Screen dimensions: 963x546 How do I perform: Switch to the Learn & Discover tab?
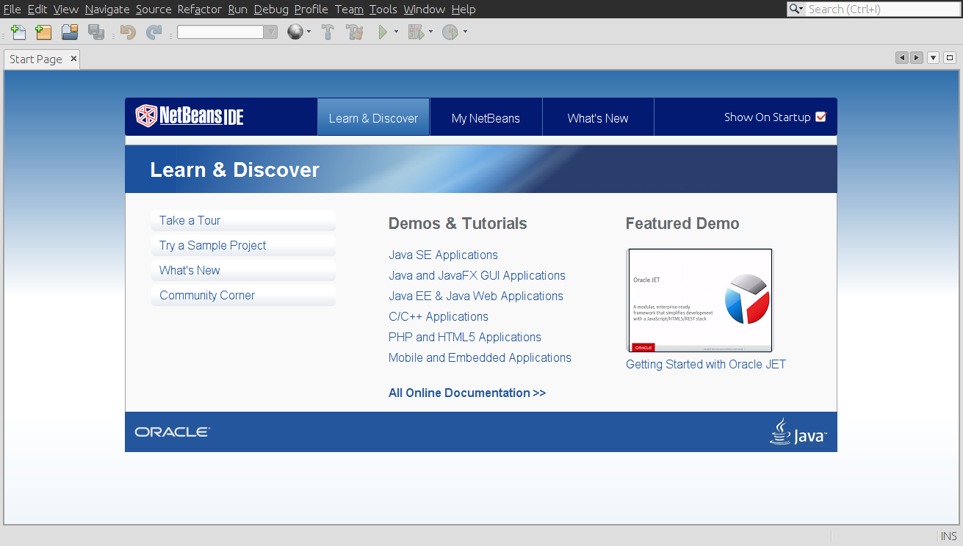point(373,117)
